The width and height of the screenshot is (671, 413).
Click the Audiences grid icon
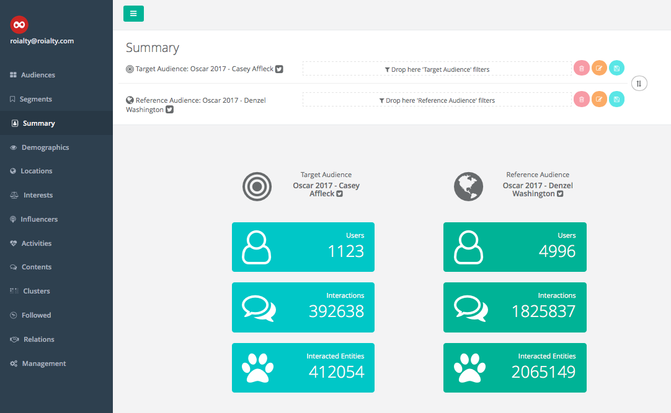point(13,75)
